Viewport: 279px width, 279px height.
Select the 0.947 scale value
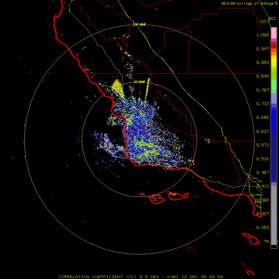(263, 49)
